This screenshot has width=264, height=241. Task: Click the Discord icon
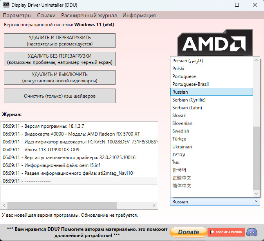click(x=253, y=232)
